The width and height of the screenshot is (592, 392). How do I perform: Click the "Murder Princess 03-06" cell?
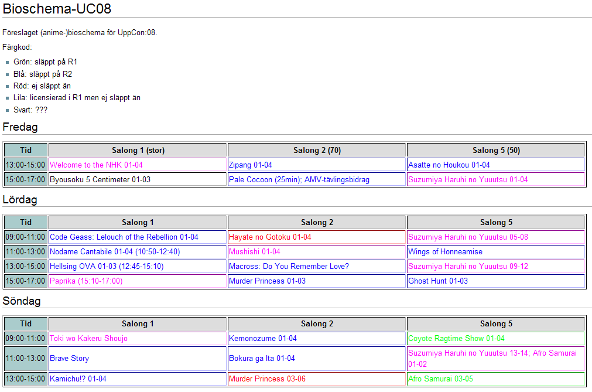[x=317, y=379]
